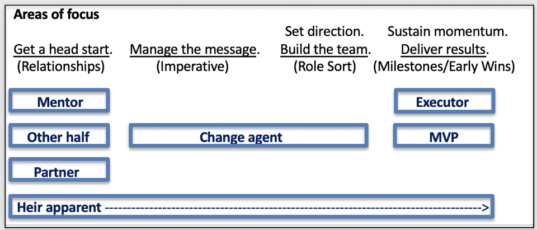
Task: Click the Heir apparent label text
Action: [x=59, y=208]
